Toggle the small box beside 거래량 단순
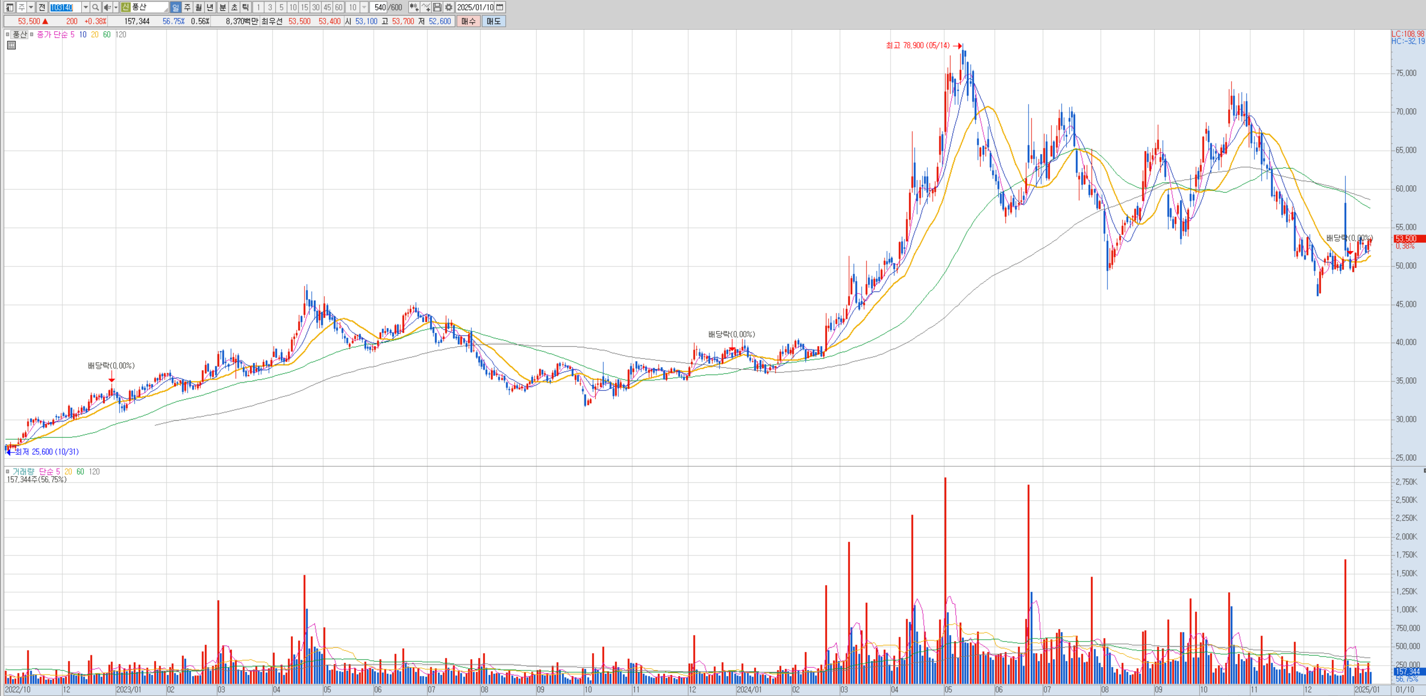The height and width of the screenshot is (696, 1426). pos(8,471)
